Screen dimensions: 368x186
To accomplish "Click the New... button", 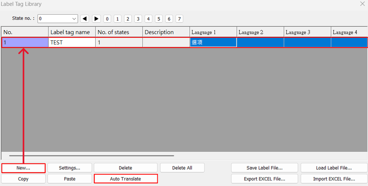I will (23, 168).
